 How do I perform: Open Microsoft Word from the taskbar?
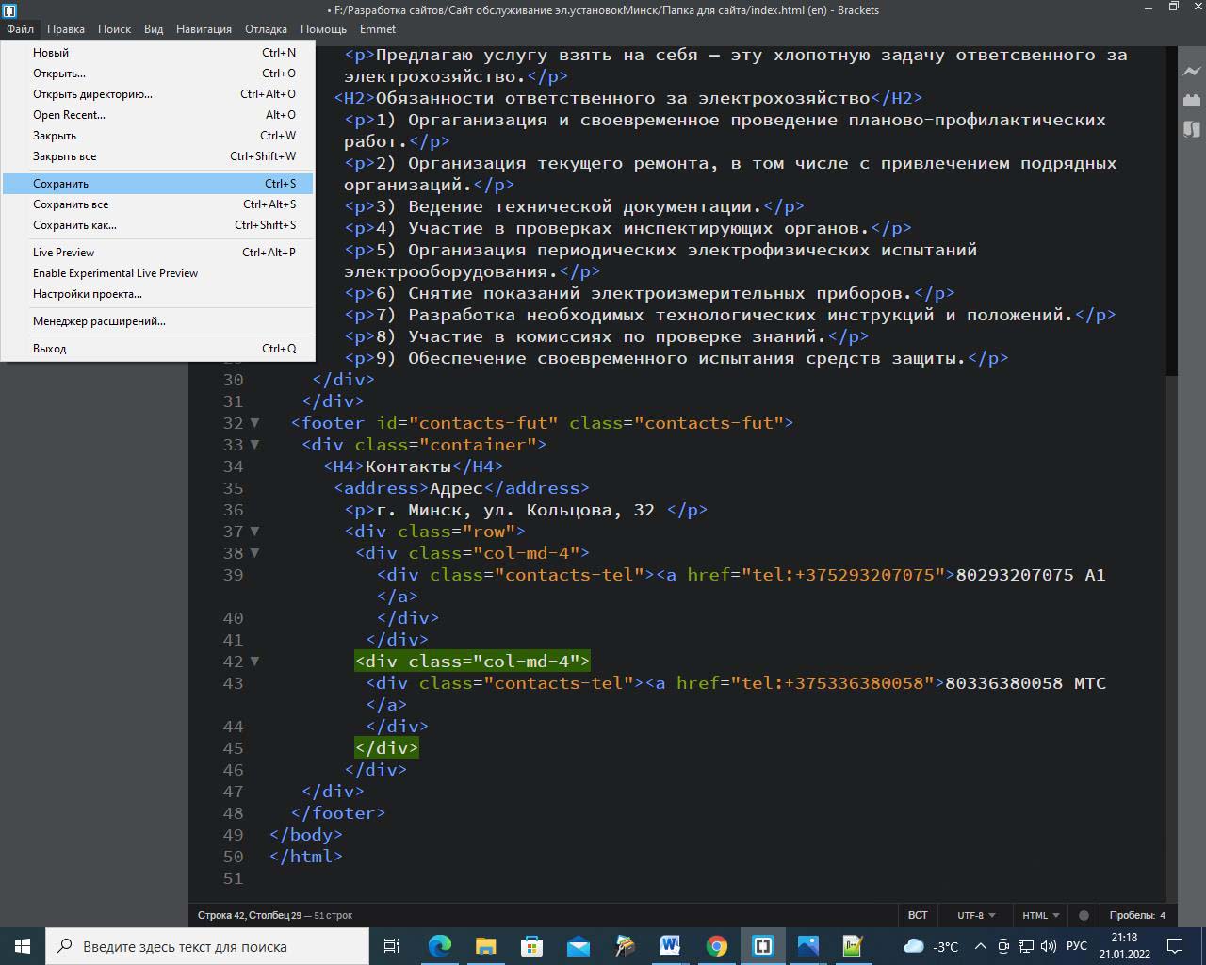pos(670,946)
